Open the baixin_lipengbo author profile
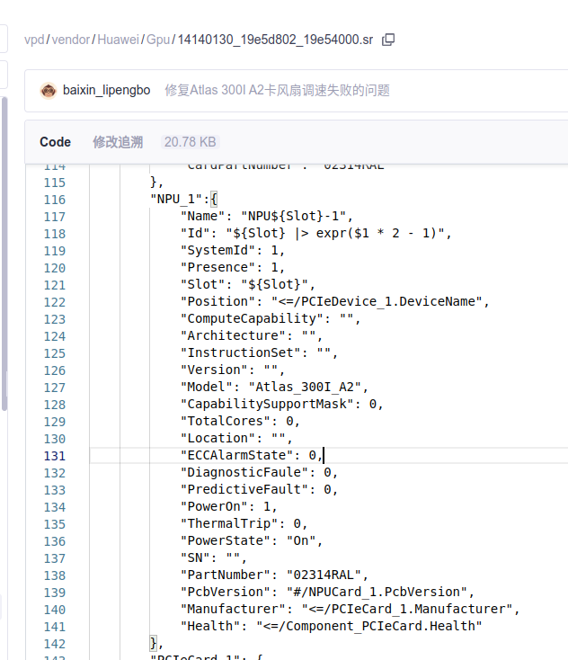This screenshot has height=660, width=568. pyautogui.click(x=106, y=90)
